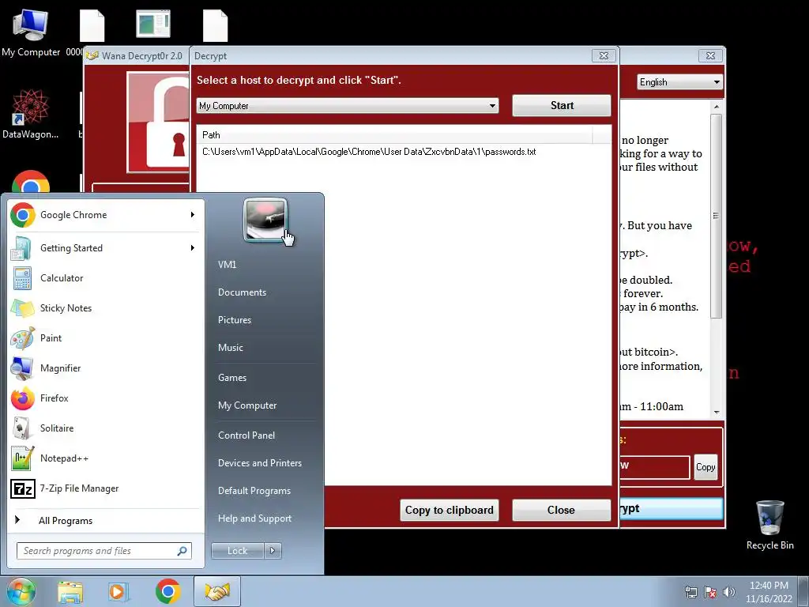Open the English language dropdown
This screenshot has width=809, height=607.
click(x=679, y=82)
